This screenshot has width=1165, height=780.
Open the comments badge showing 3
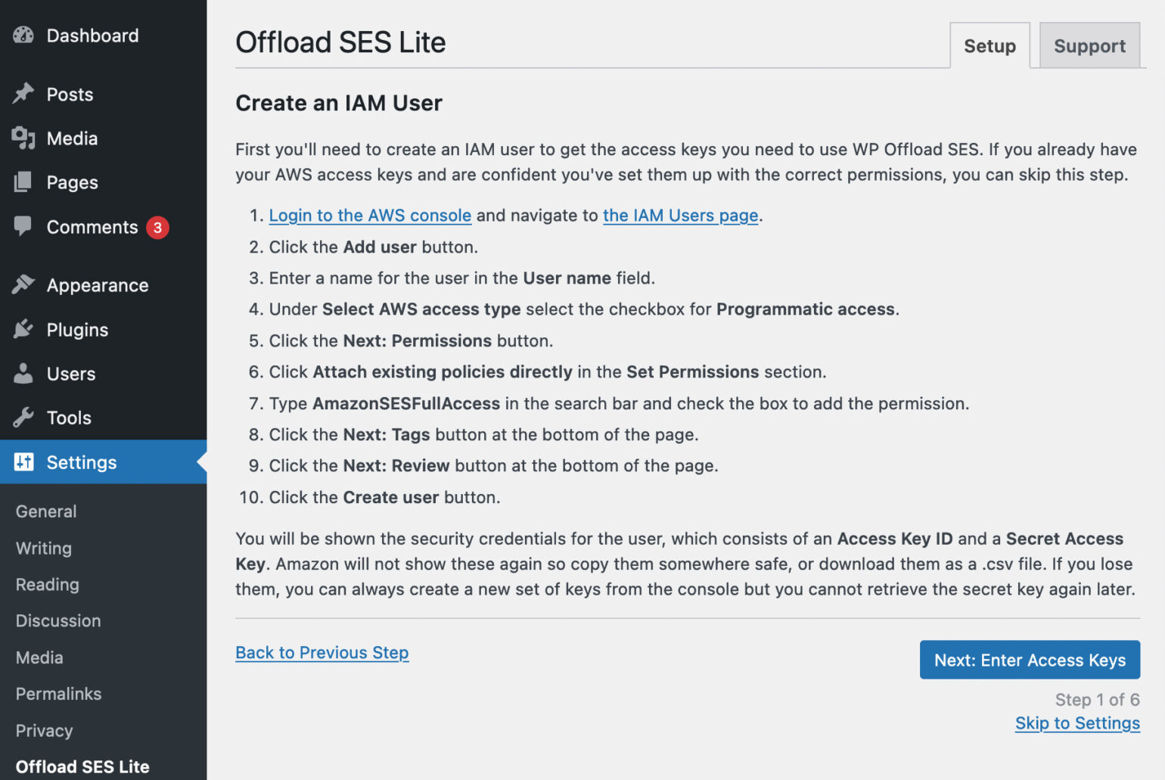pos(157,227)
